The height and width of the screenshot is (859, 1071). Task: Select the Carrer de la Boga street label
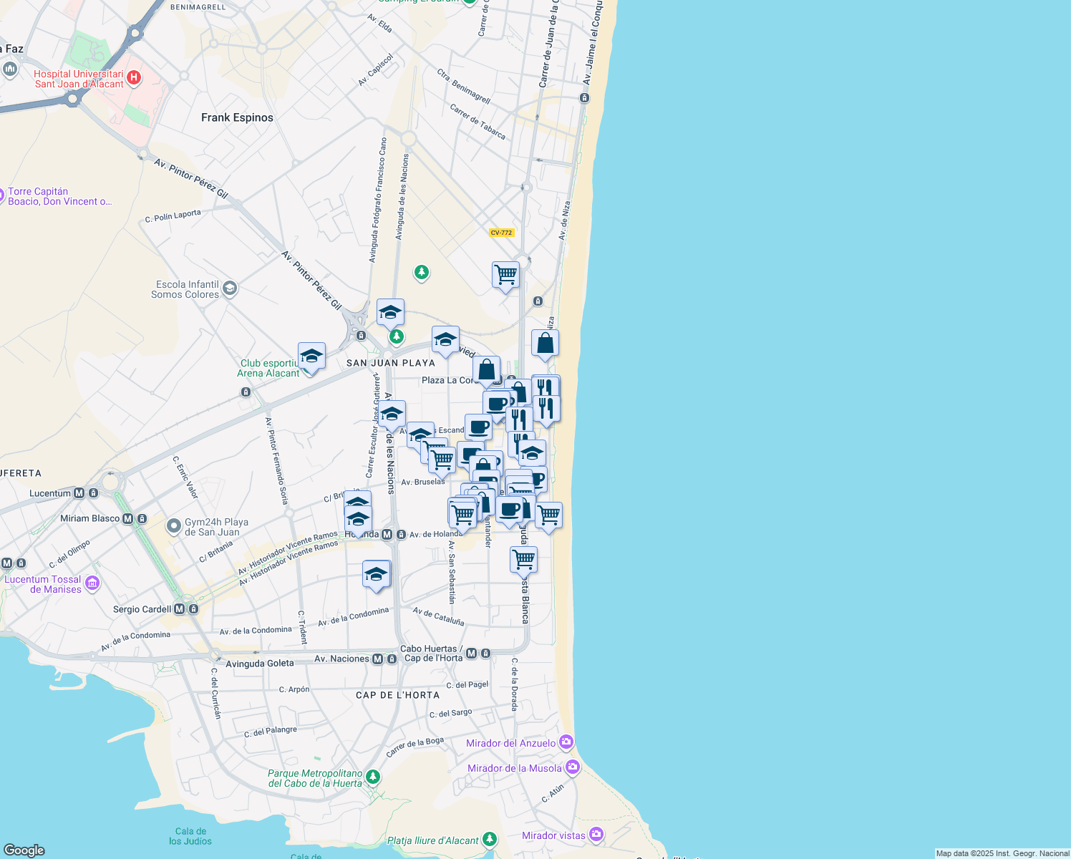415,747
